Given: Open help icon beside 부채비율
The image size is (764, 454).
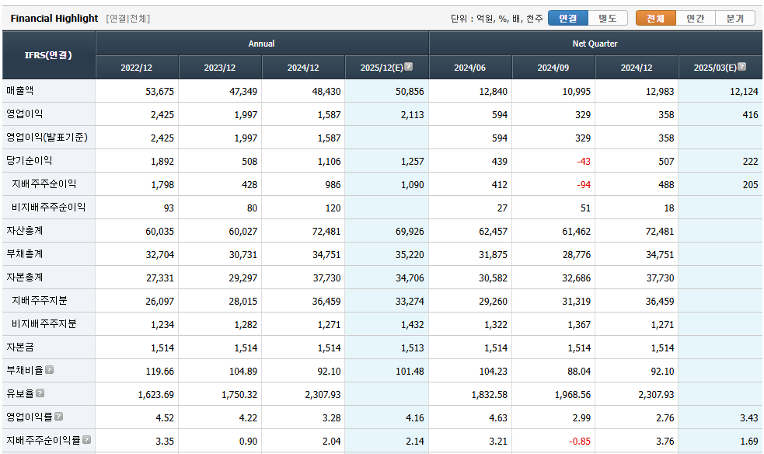Looking at the screenshot, I should click(x=49, y=370).
